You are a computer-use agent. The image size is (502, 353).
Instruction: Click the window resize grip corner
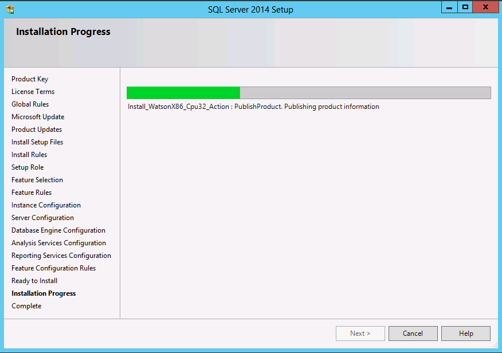(495, 346)
